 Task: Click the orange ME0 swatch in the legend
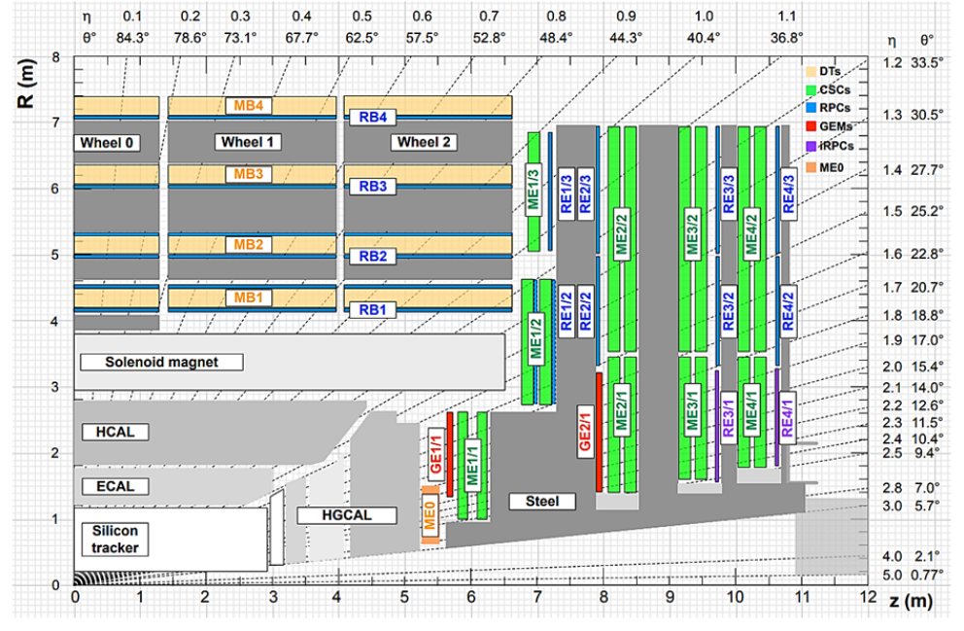tap(811, 166)
